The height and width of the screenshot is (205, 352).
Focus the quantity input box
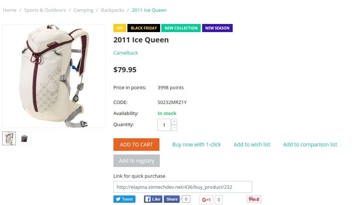(x=164, y=125)
